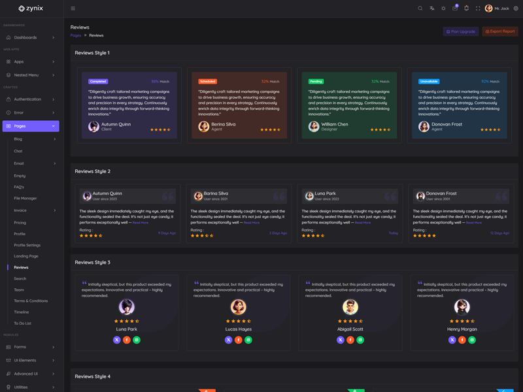Expand the Authentication menu section

(x=31, y=99)
